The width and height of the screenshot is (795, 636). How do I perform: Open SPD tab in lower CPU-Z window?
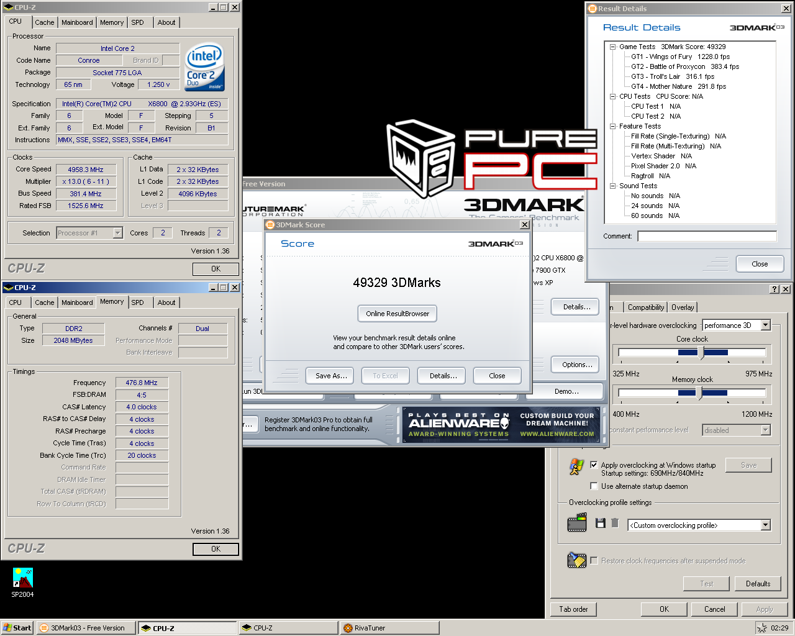click(137, 302)
